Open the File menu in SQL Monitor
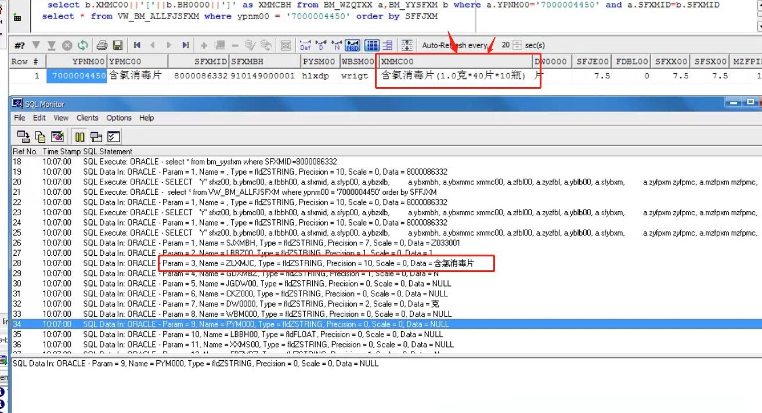Screen dimensions: 762x413 tap(20, 118)
